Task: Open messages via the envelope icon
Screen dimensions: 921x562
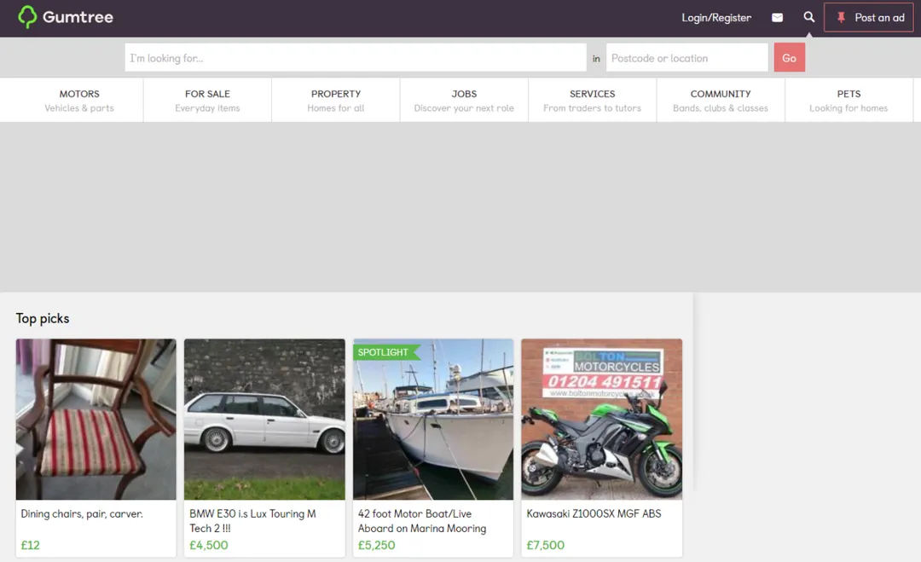Action: [777, 18]
